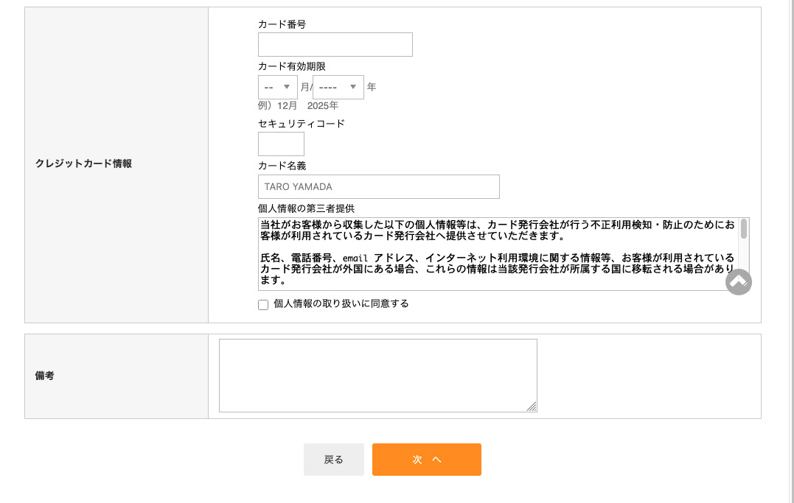Click the クレジットカード情報 section heading

(x=83, y=164)
